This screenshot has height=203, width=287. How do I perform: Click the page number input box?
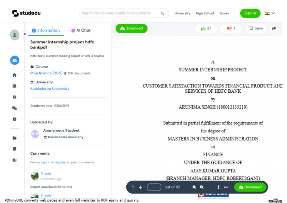point(154,187)
